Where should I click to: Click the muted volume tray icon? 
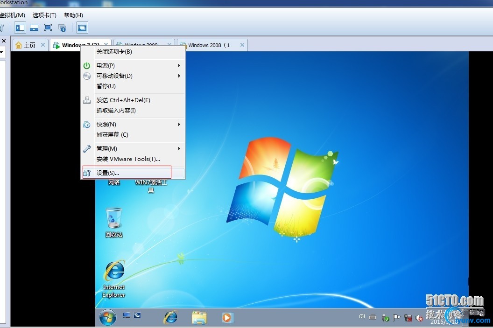click(419, 318)
